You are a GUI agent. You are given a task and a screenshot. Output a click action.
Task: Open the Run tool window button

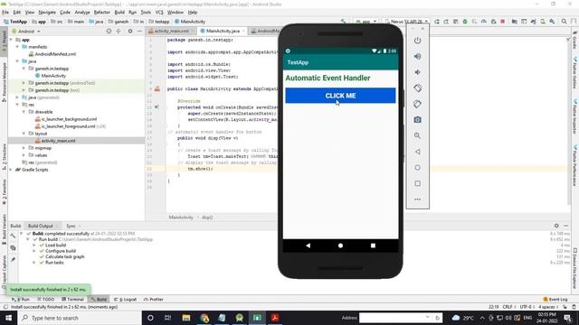pos(21,299)
